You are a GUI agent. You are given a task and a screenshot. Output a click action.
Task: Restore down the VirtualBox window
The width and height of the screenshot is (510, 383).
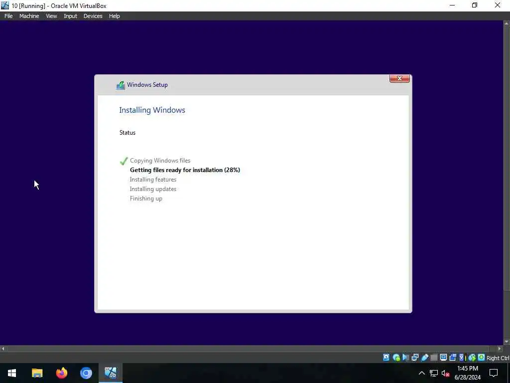pos(475,5)
